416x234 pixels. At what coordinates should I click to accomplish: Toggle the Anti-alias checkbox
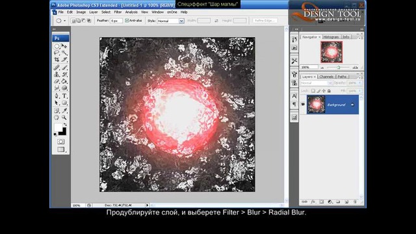click(x=127, y=20)
